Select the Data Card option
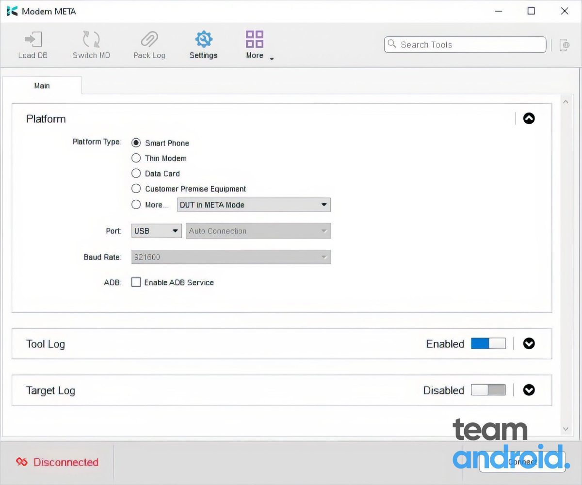This screenshot has width=582, height=485. coord(136,173)
